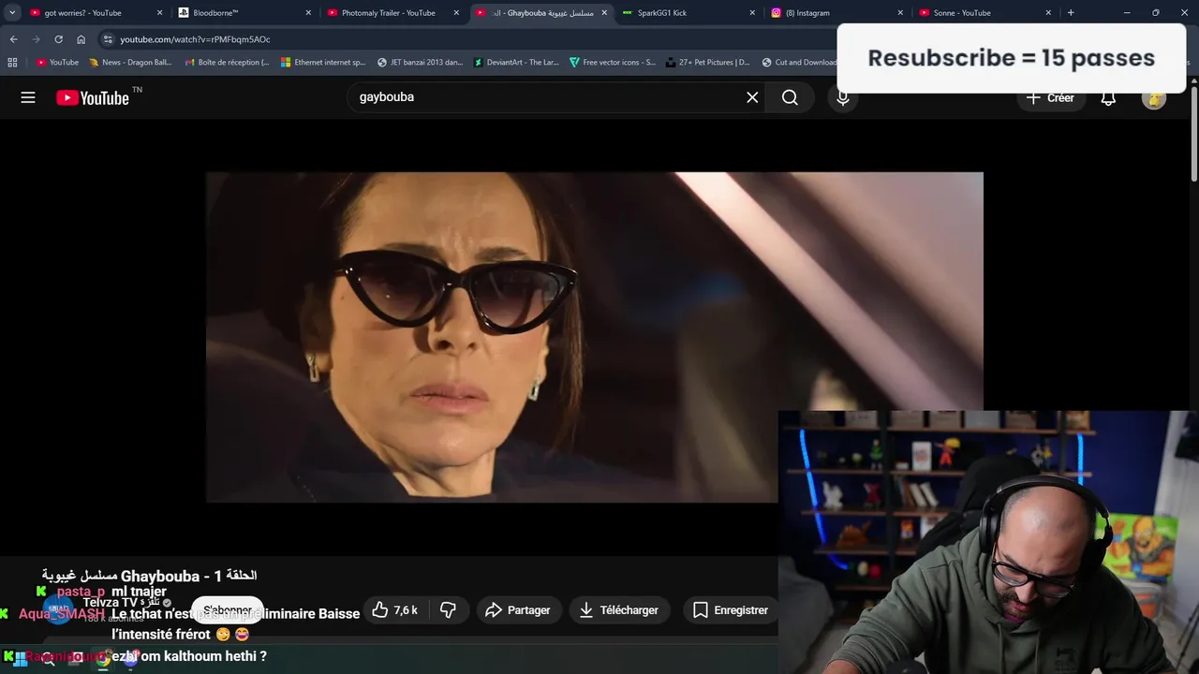
Task: Expand the tab search dropdown arrow
Action: [12, 13]
